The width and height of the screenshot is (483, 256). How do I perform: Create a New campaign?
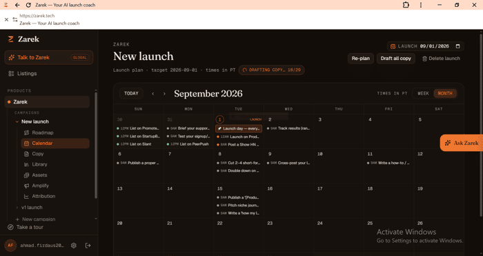tap(35, 219)
